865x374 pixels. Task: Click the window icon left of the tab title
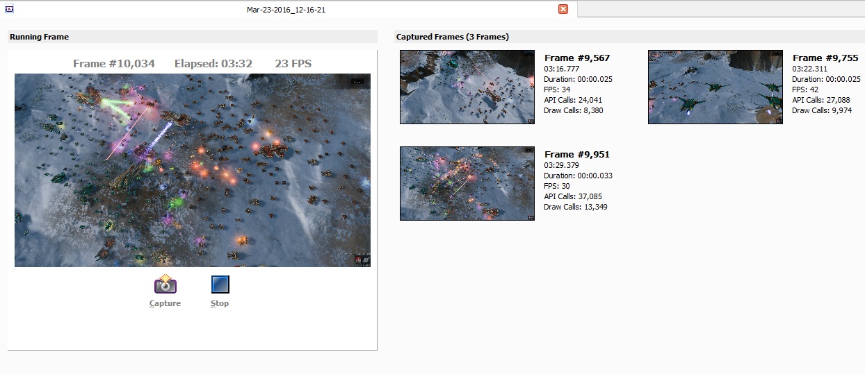[10, 9]
